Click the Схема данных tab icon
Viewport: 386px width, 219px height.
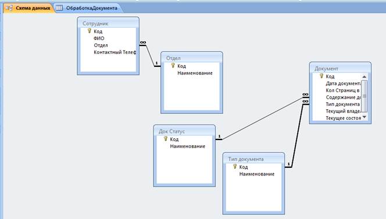tap(9, 8)
